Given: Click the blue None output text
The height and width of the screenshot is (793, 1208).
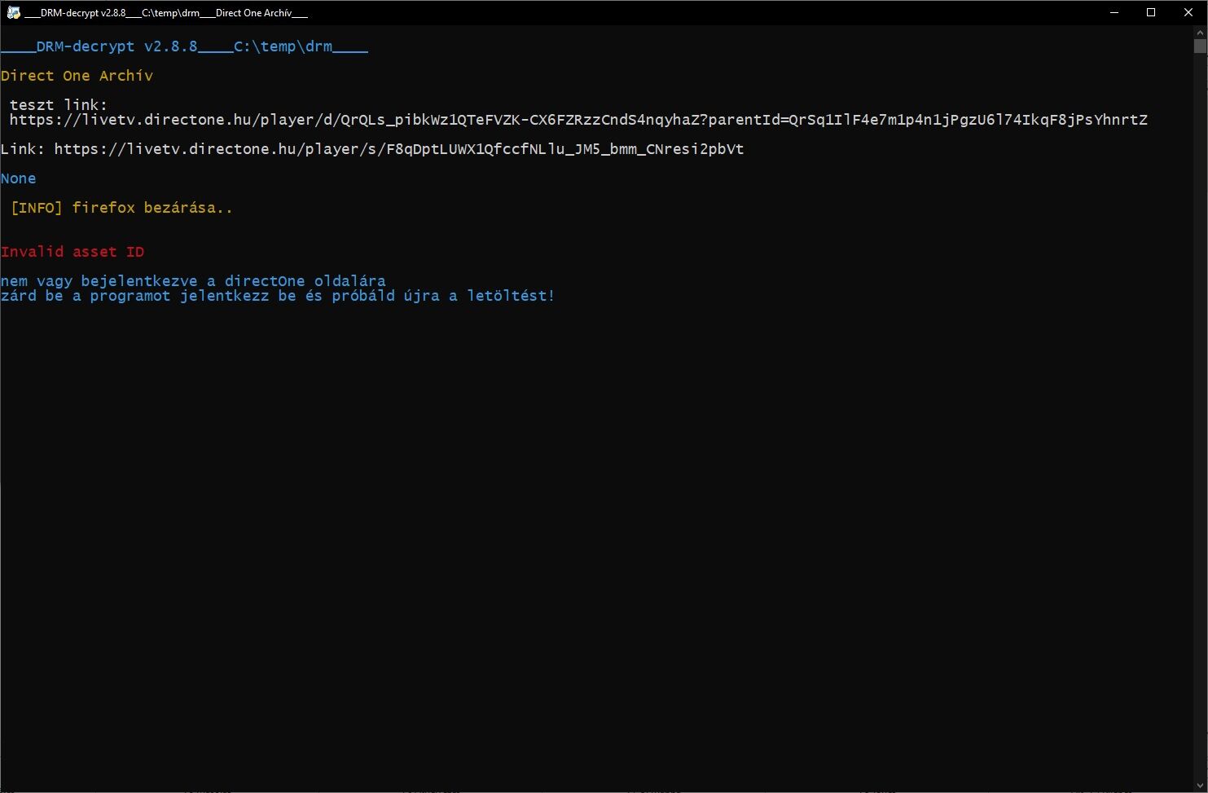Looking at the screenshot, I should click(19, 178).
